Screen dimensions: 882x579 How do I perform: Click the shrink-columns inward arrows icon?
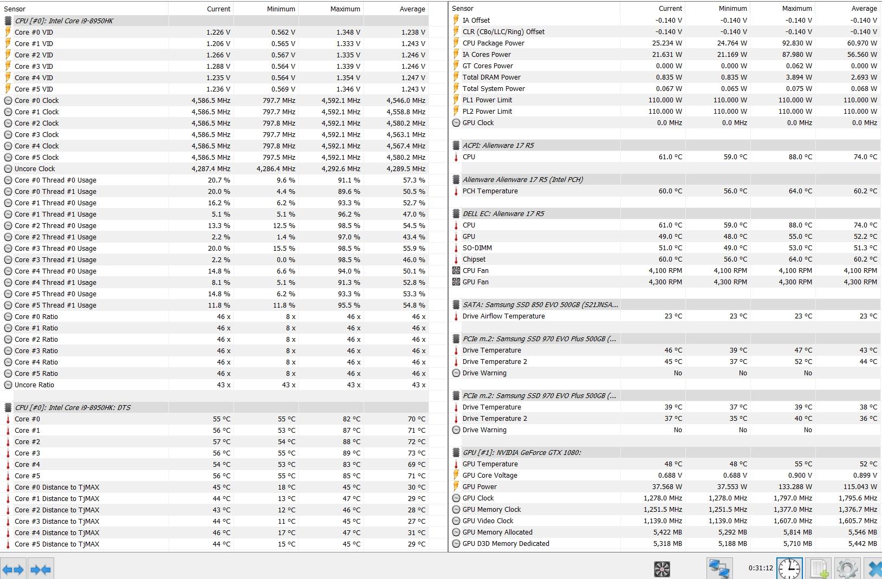click(x=41, y=569)
